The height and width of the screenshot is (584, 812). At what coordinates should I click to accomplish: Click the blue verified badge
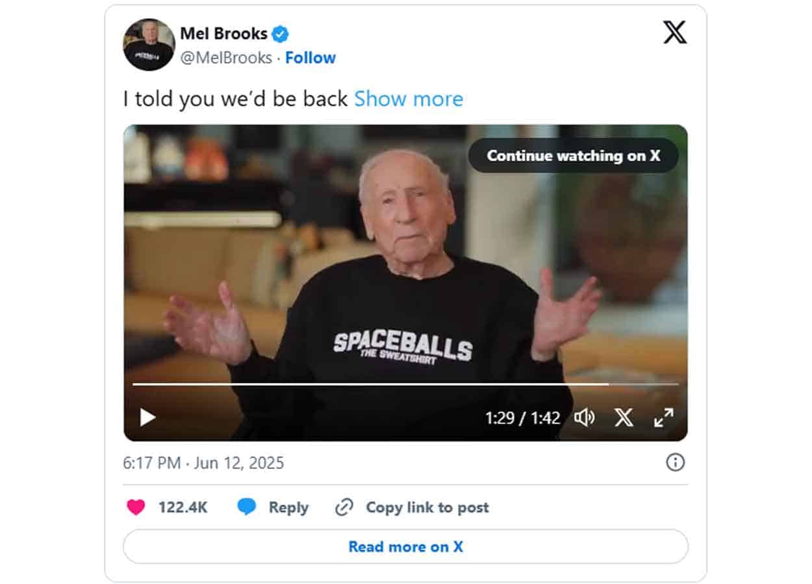click(281, 34)
